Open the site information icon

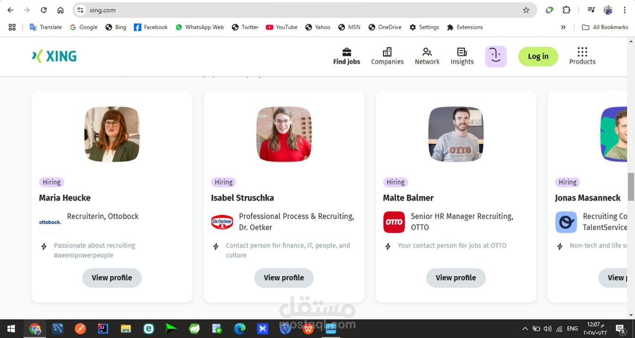point(80,10)
